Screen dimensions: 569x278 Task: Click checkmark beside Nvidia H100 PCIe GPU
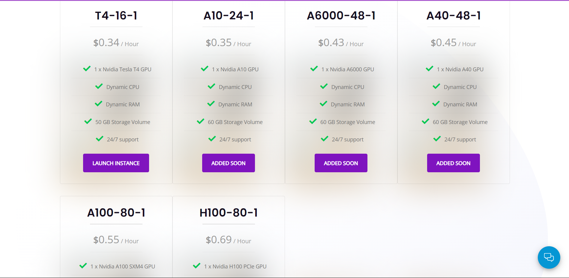pyautogui.click(x=197, y=266)
